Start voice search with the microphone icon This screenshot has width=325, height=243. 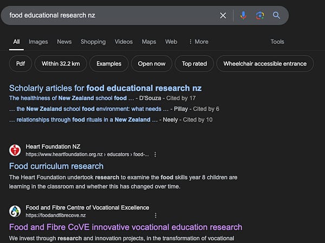tap(243, 15)
